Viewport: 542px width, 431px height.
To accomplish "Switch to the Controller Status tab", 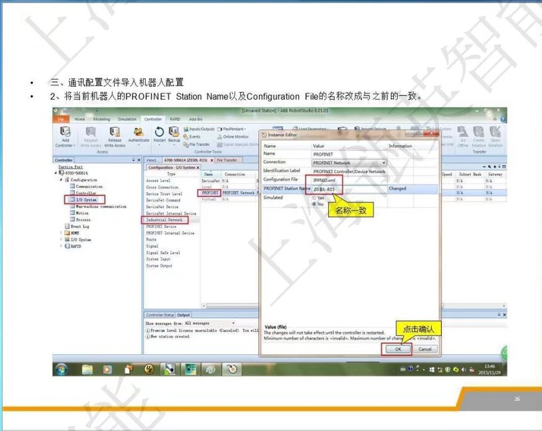I will point(159,315).
